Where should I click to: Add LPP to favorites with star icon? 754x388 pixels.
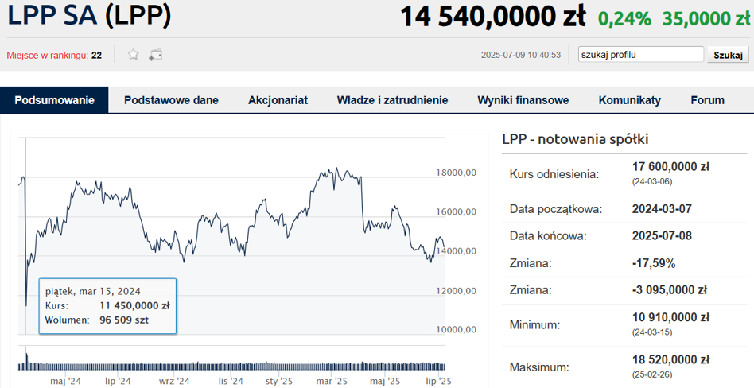(133, 54)
